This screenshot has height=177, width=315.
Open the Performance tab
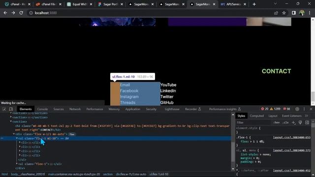[94, 109]
